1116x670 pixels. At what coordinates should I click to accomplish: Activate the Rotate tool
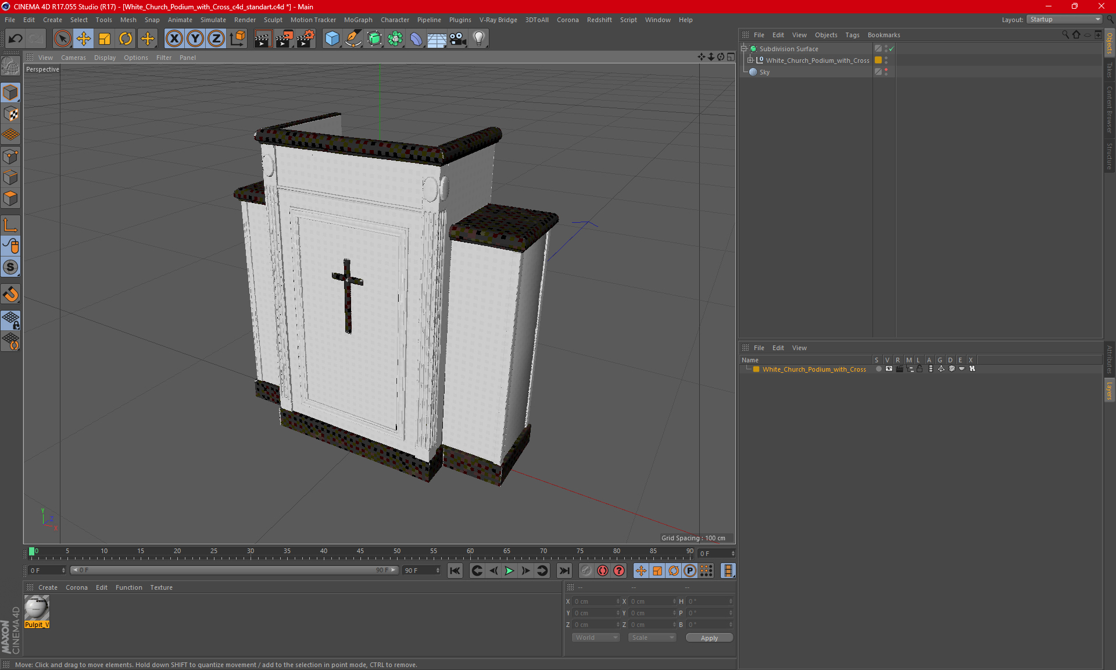point(126,39)
